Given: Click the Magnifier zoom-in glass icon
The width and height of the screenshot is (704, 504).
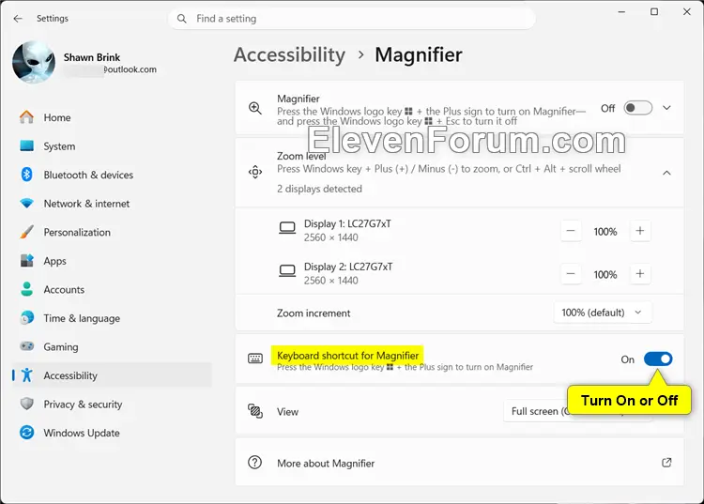Looking at the screenshot, I should (x=255, y=108).
